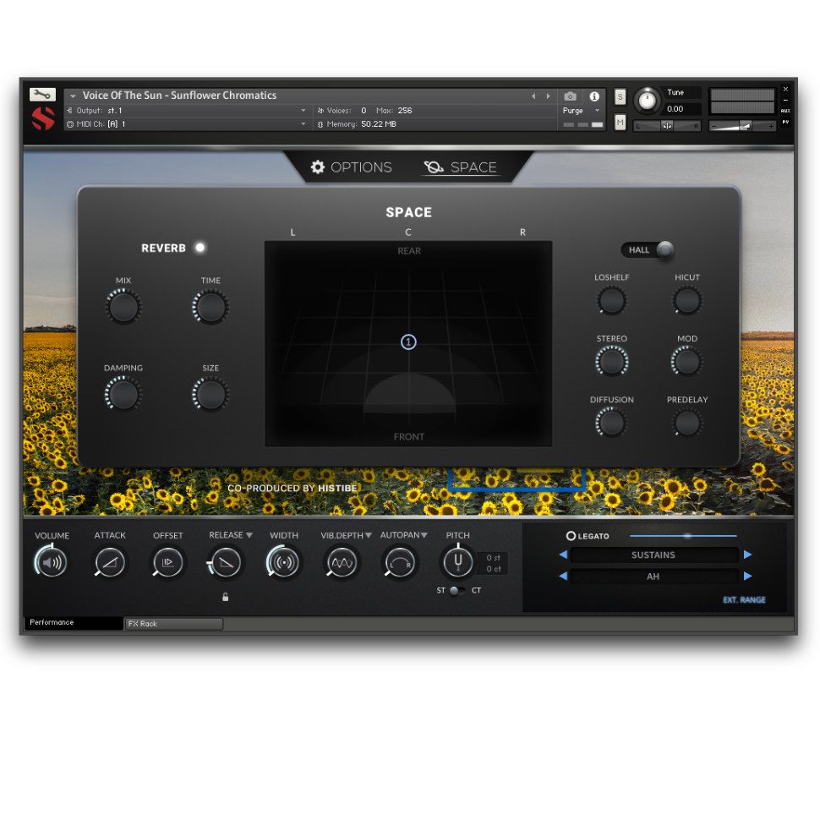Mute the instrument with M button
Image resolution: width=820 pixels, height=820 pixels.
pyautogui.click(x=620, y=123)
